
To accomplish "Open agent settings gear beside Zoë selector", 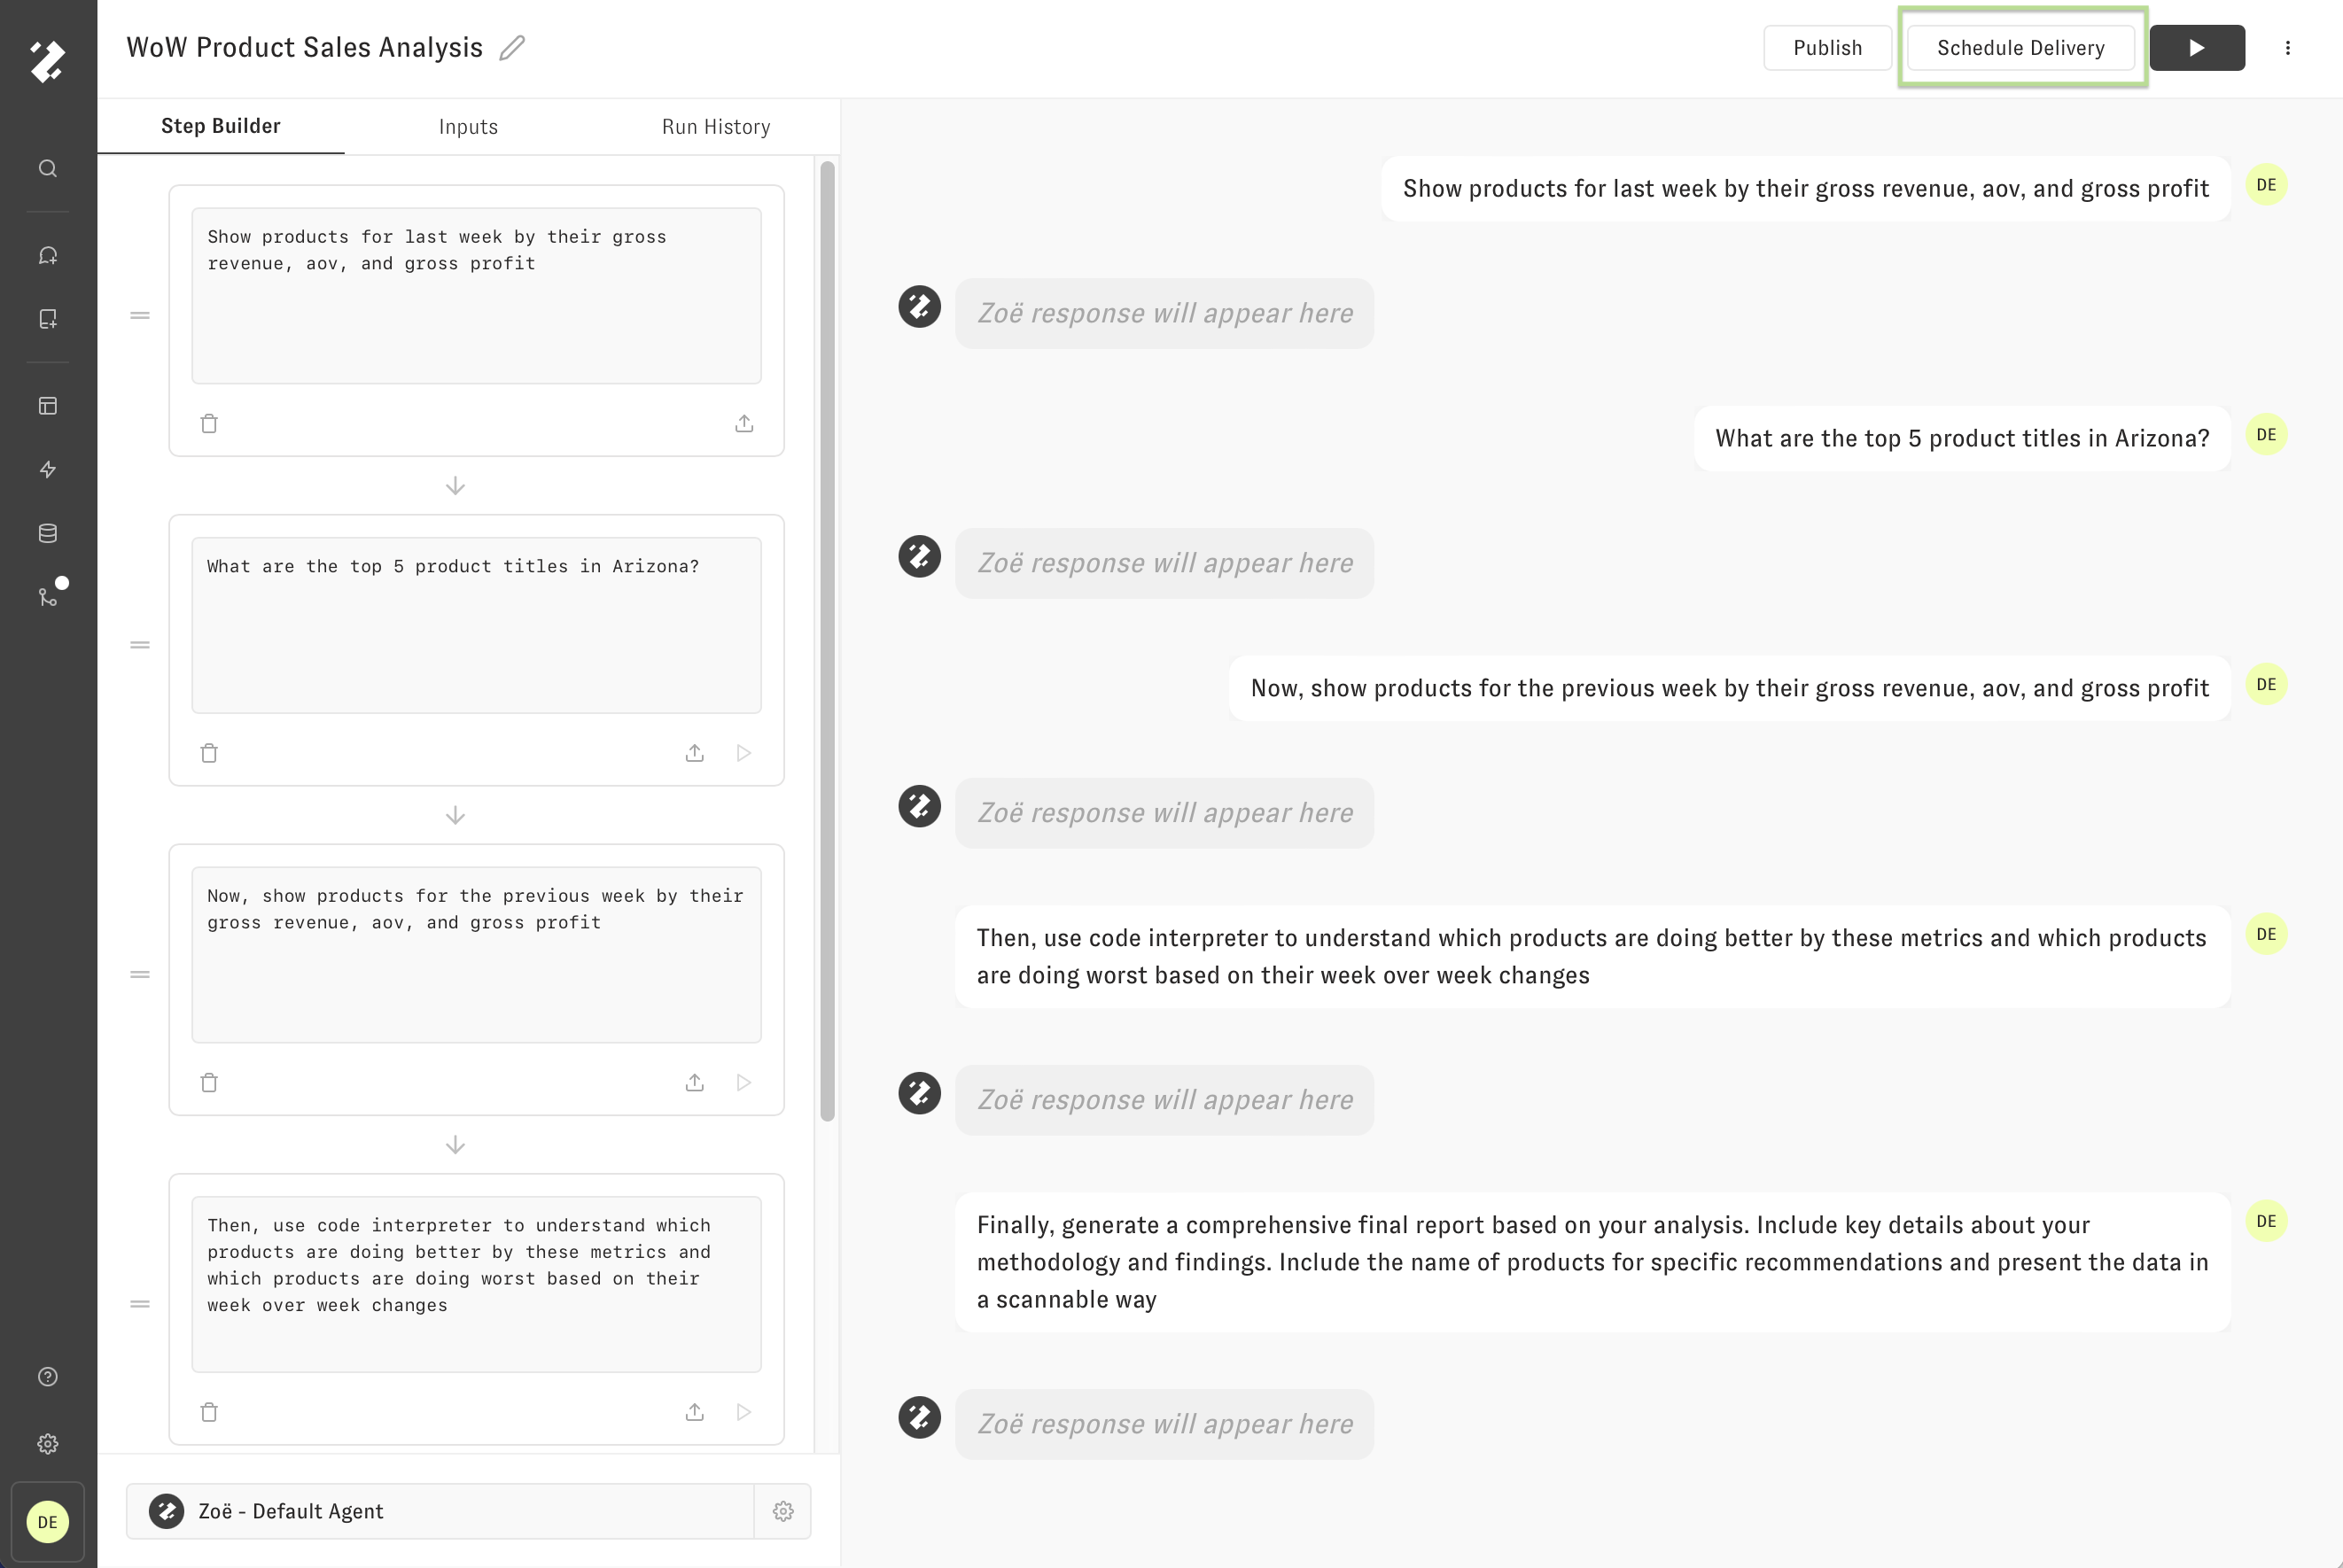I will [x=783, y=1510].
